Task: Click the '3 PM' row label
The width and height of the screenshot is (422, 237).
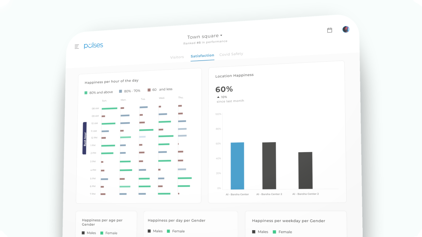Action: [x=93, y=162]
